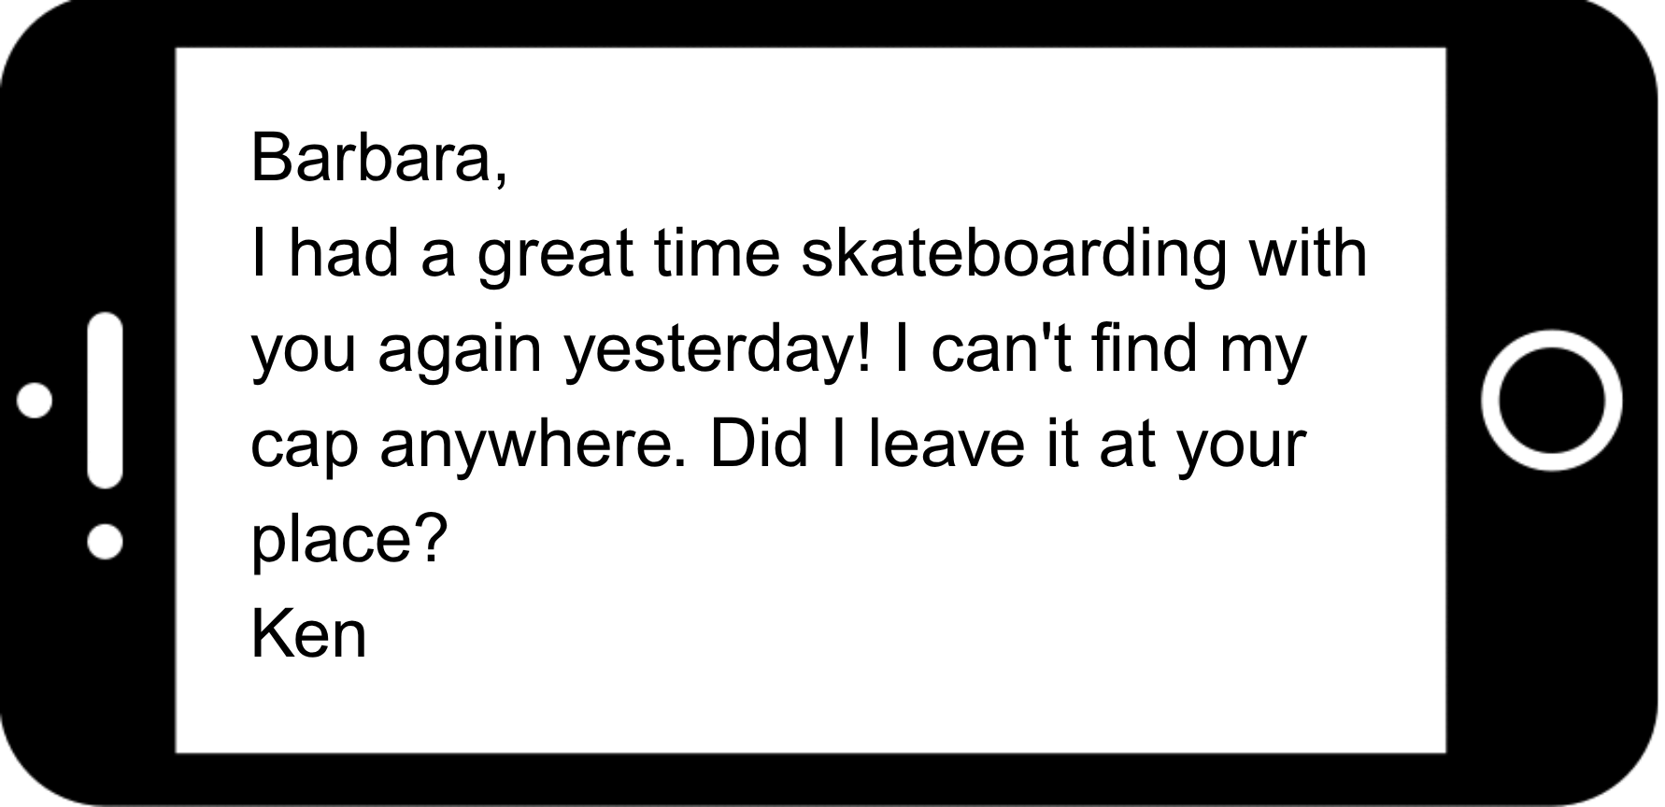The image size is (1665, 807).
Task: Click on the word "place?"
Action: click(x=349, y=542)
